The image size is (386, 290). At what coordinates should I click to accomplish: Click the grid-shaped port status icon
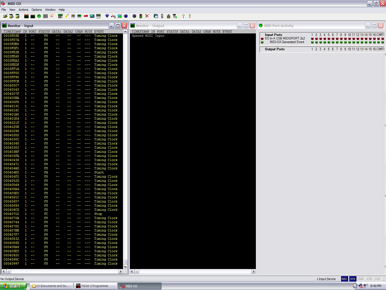click(45, 16)
